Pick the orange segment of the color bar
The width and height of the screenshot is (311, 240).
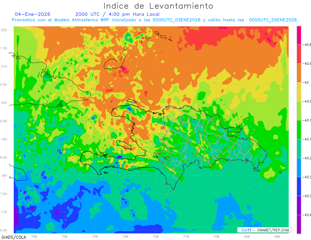(299, 73)
